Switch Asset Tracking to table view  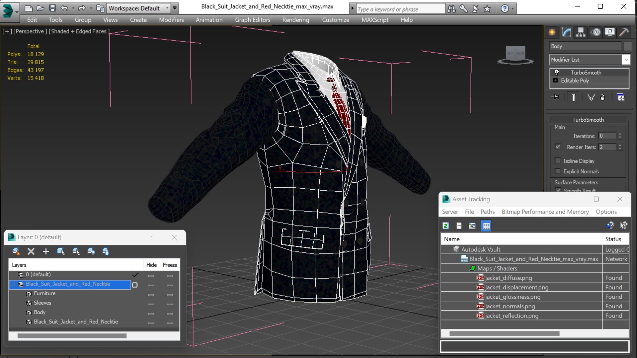click(486, 226)
